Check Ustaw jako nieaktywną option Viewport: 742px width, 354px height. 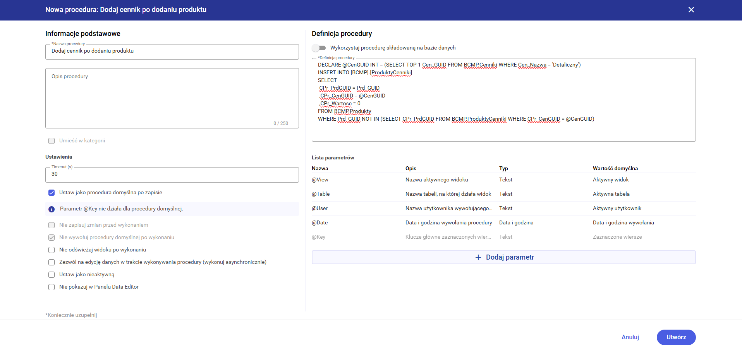(52, 275)
